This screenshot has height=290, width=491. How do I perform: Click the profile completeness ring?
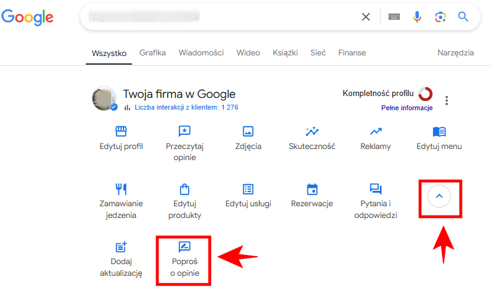pos(425,94)
